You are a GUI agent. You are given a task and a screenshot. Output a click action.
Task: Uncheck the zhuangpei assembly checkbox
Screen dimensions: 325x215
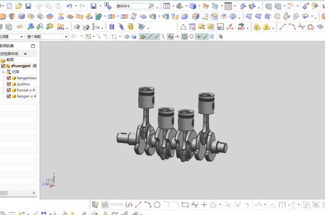[x=3, y=66]
